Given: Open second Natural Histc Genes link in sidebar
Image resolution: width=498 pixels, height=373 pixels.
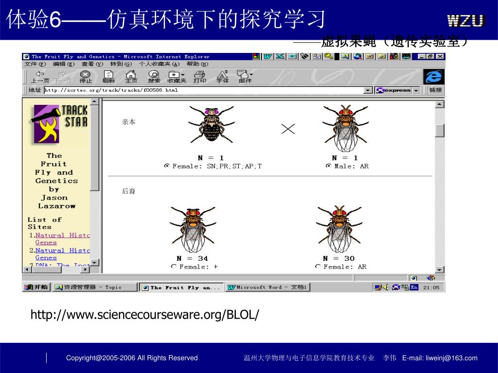Looking at the screenshot, I should [62, 254].
